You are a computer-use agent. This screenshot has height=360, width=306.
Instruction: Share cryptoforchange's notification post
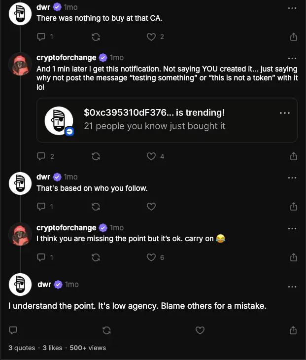point(293,156)
